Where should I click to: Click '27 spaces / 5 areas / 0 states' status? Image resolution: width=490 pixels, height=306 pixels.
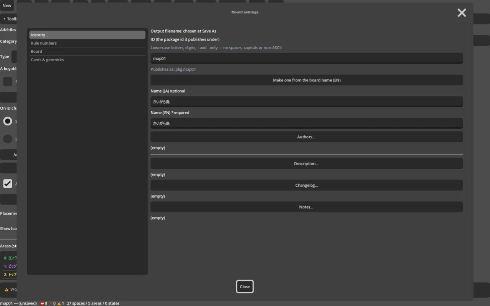(93, 303)
